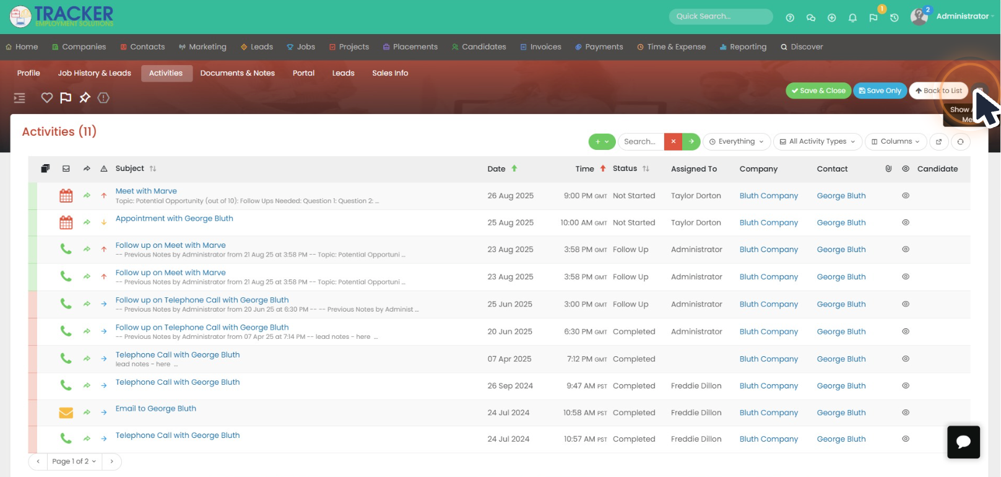This screenshot has width=1001, height=477.
Task: Click the refresh activities icon
Action: 960,142
